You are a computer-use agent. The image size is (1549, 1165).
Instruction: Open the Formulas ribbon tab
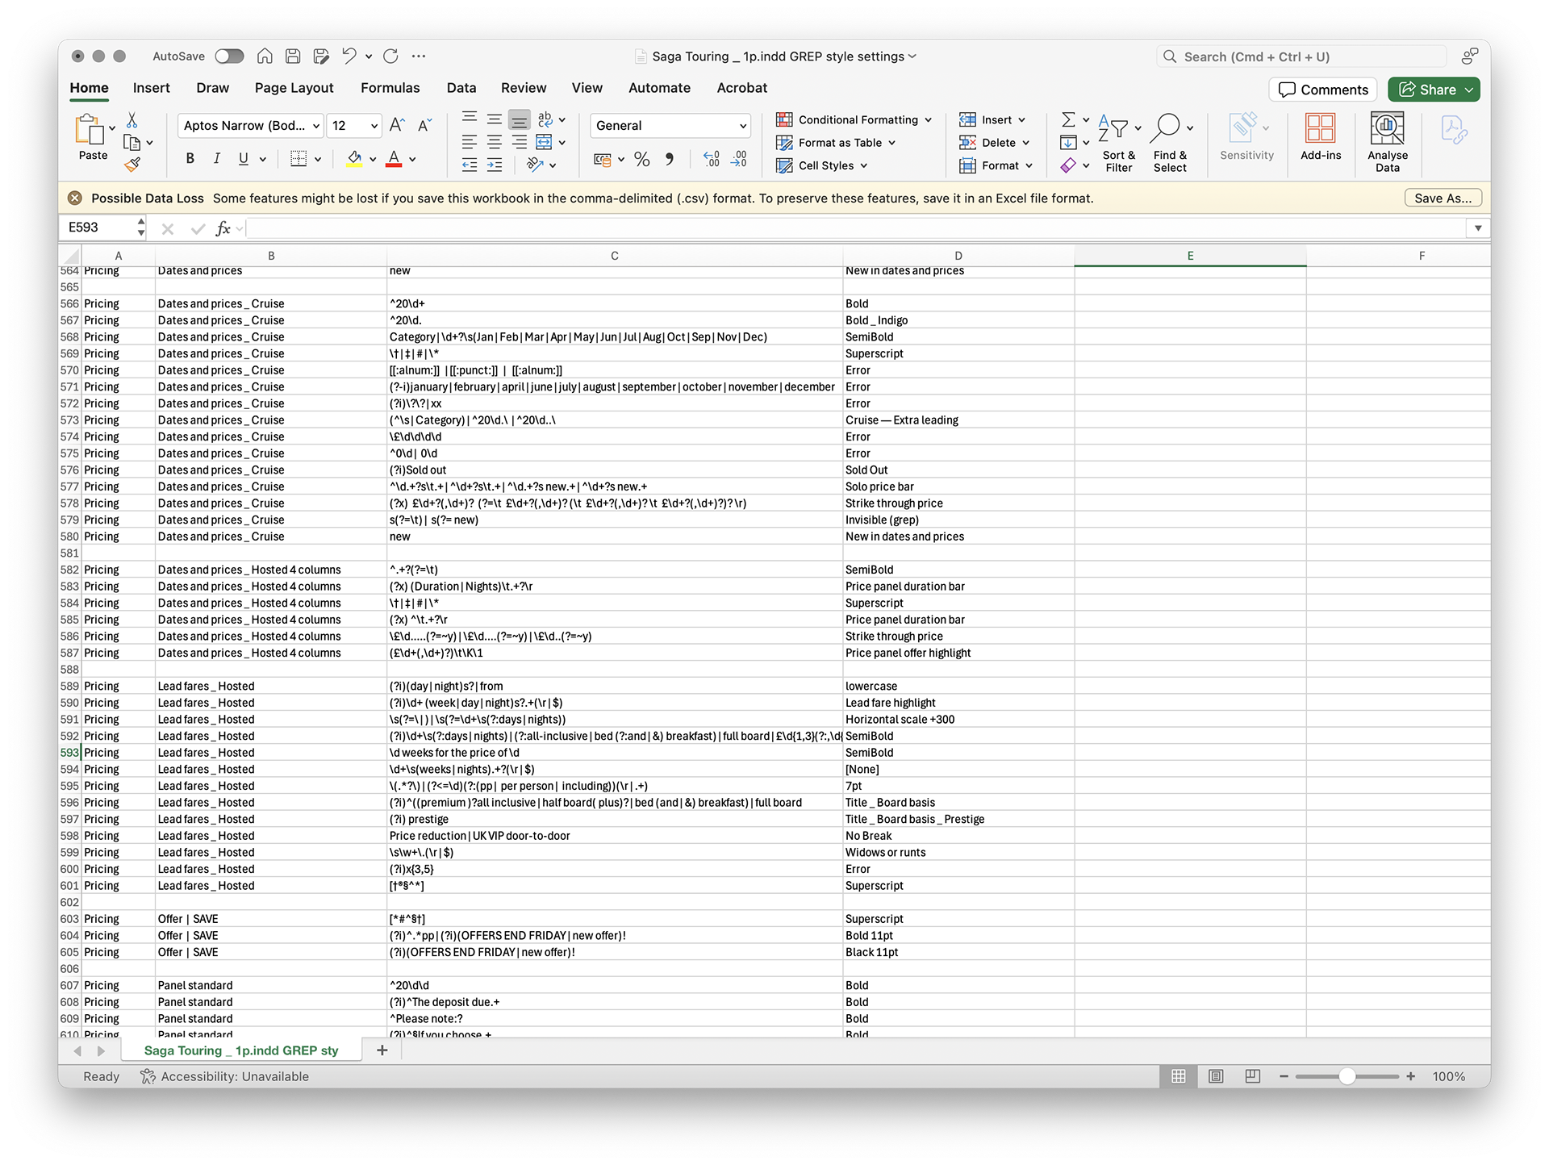pyautogui.click(x=390, y=88)
